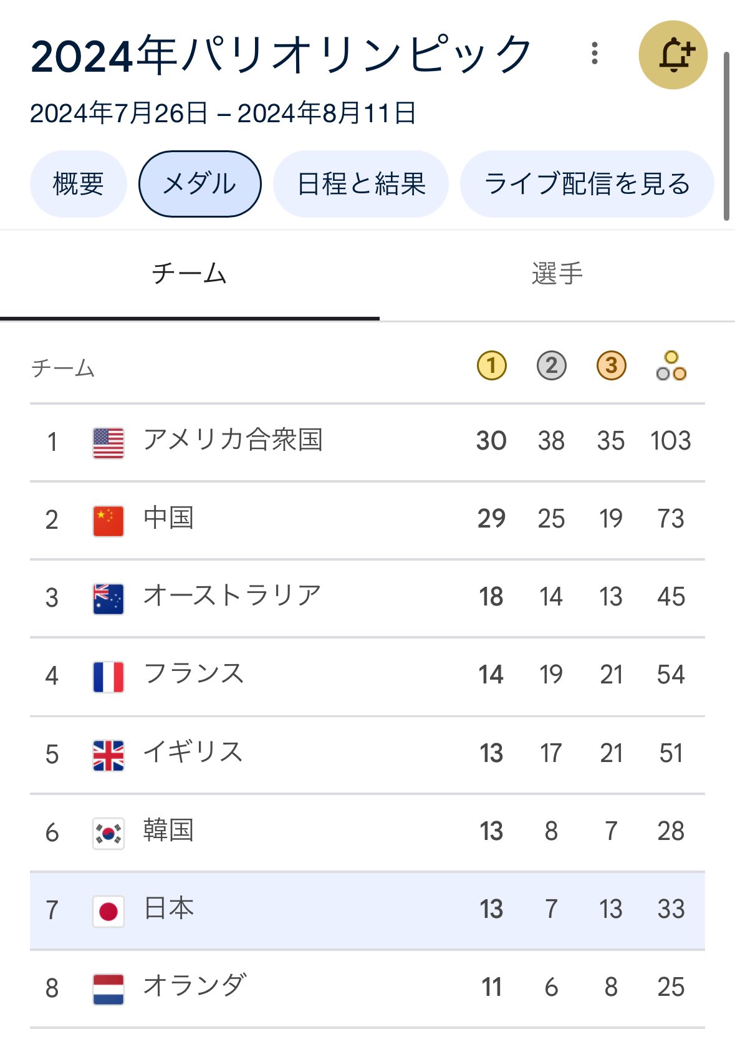This screenshot has width=735, height=1047.
Task: Tap the notification bell icon
Action: pos(673,55)
